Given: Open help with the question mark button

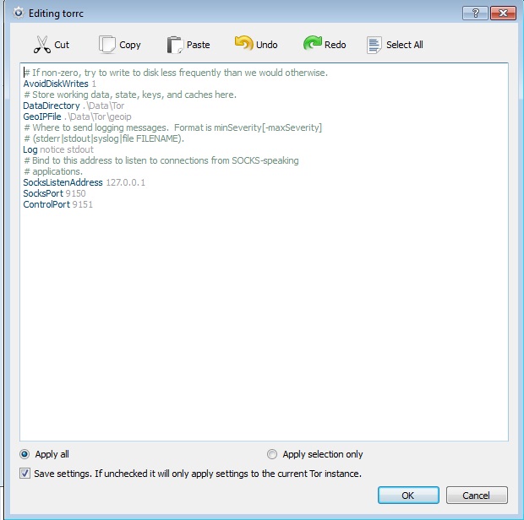Looking at the screenshot, I should (x=475, y=14).
